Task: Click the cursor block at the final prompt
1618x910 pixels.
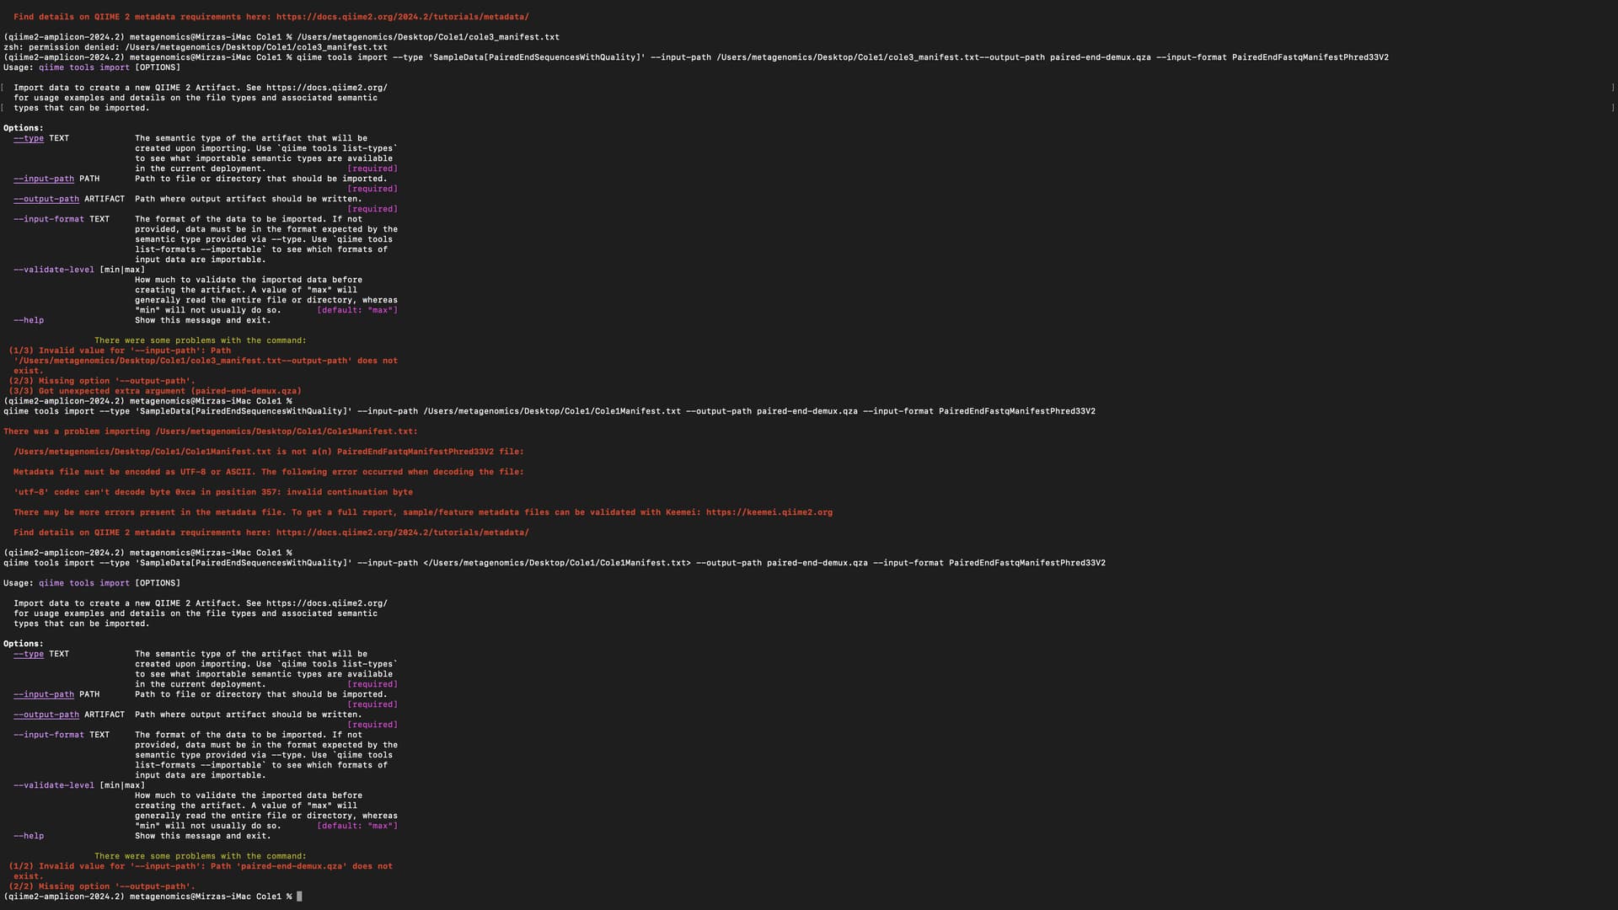Action: pyautogui.click(x=299, y=897)
